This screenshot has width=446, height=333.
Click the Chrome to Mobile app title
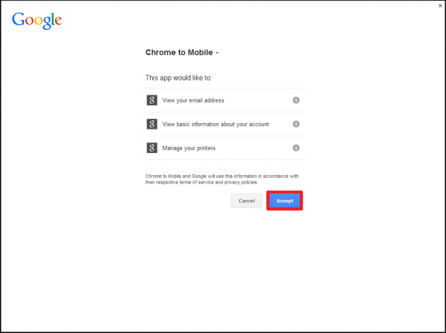click(178, 53)
